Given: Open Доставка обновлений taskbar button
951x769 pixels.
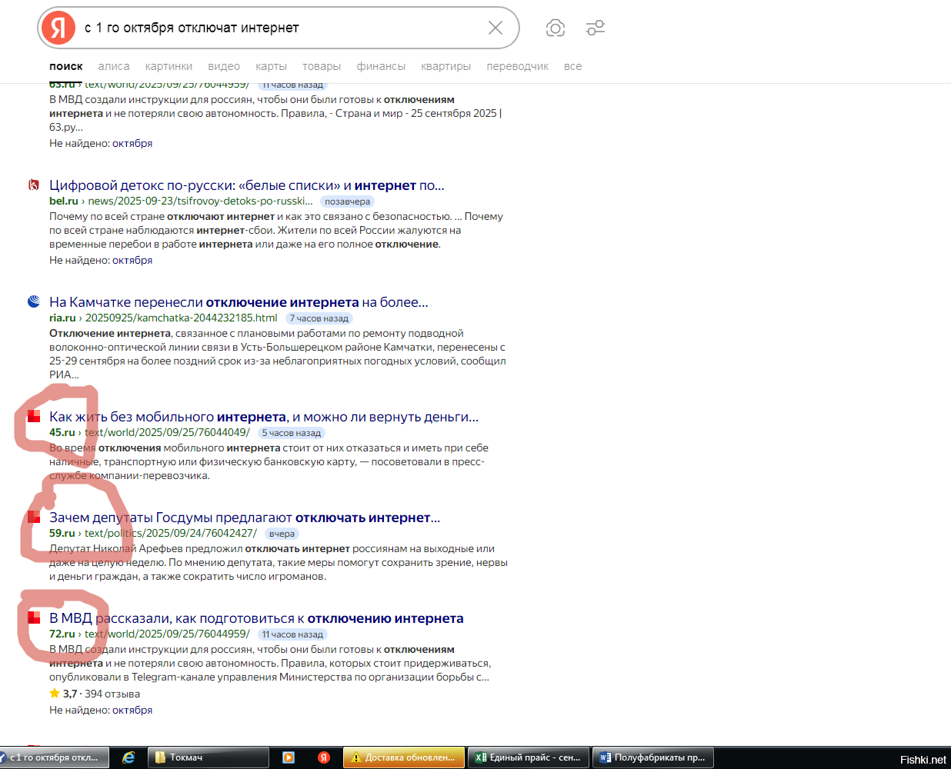Looking at the screenshot, I should point(404,757).
